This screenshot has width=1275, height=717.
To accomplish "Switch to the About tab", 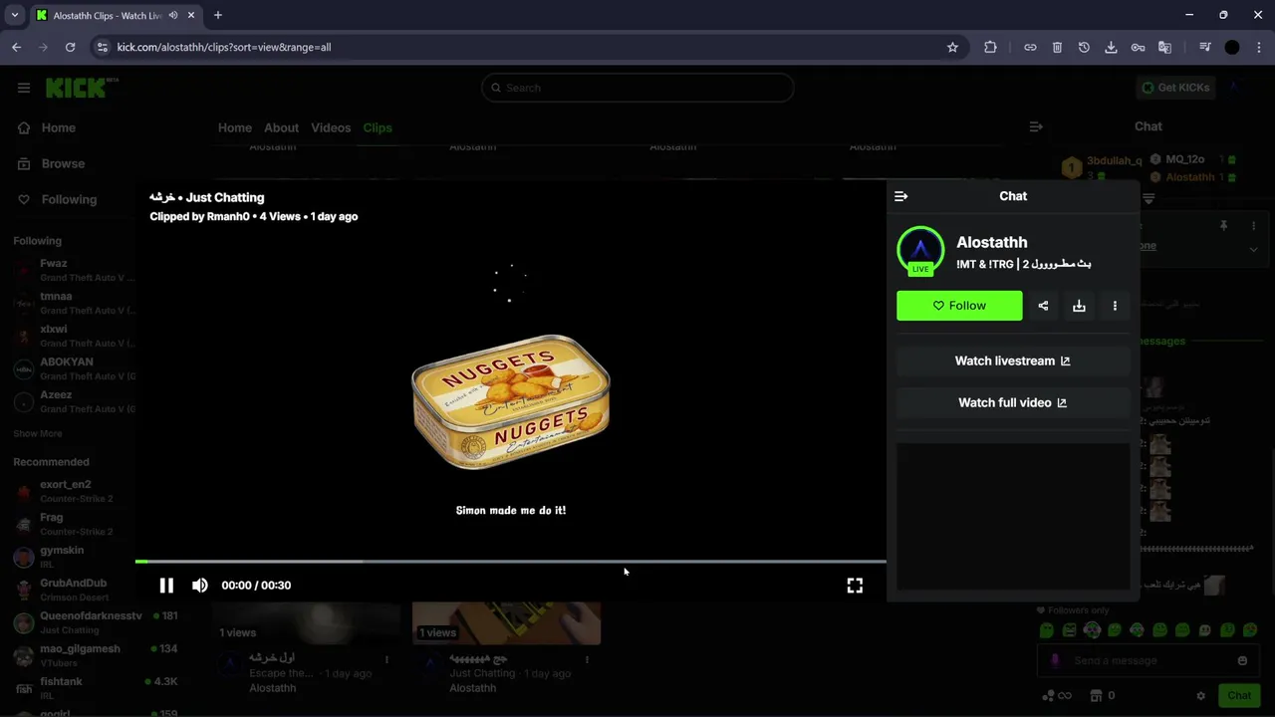I will tap(281, 127).
